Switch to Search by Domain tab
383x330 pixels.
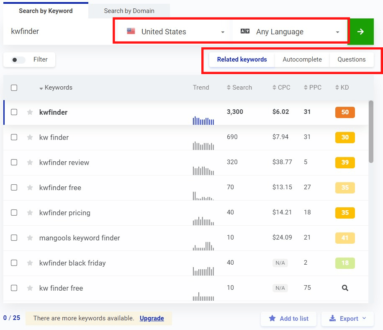click(x=129, y=11)
